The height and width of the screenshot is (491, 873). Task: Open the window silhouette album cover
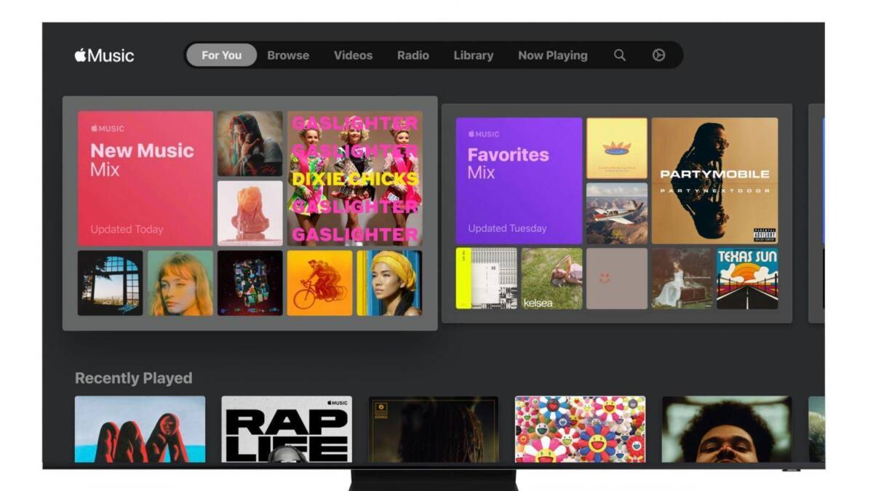(x=110, y=283)
